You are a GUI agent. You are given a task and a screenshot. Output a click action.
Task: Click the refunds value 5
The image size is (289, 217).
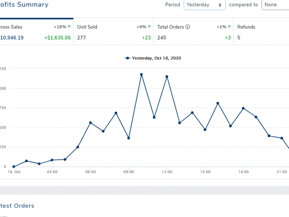point(239,38)
